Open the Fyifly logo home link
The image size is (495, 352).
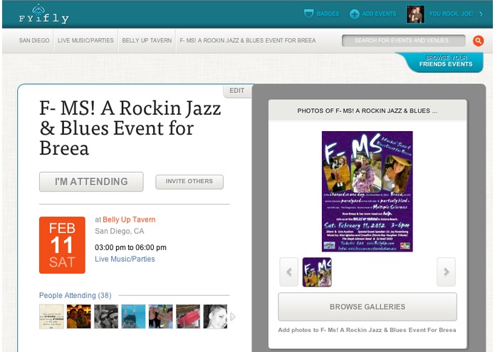[43, 14]
